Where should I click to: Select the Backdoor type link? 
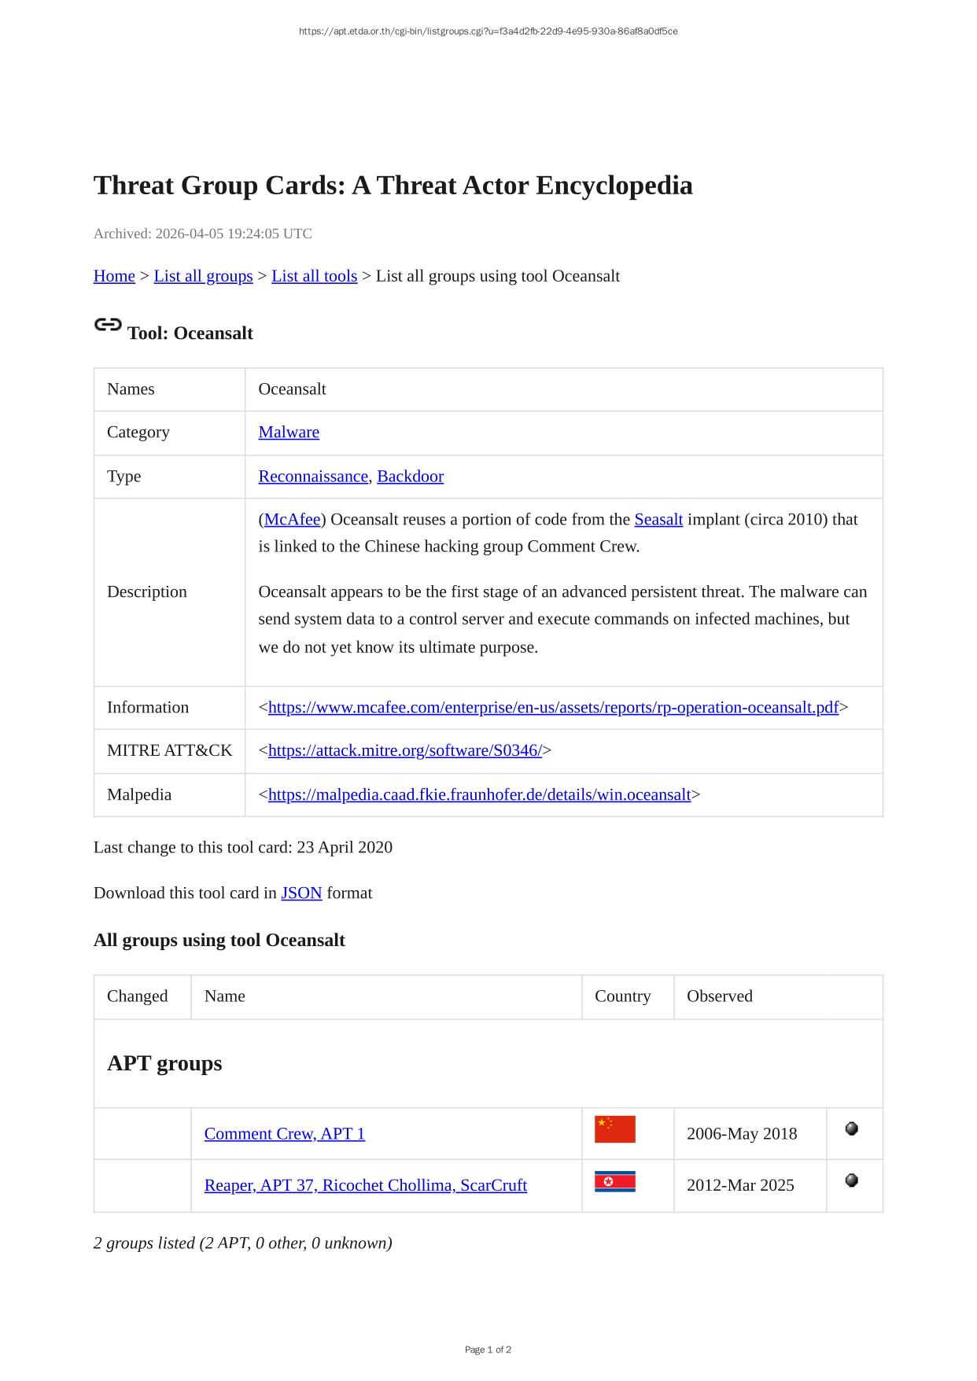coord(410,477)
